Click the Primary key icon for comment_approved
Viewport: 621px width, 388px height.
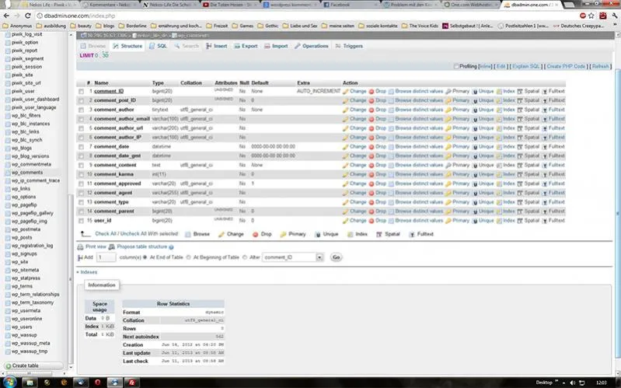[x=448, y=184]
